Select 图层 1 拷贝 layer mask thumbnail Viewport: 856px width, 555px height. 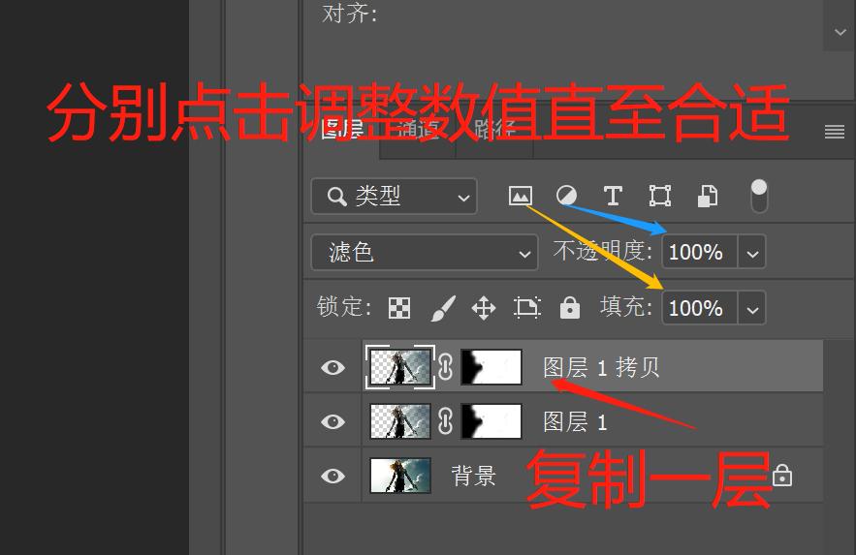pyautogui.click(x=491, y=367)
